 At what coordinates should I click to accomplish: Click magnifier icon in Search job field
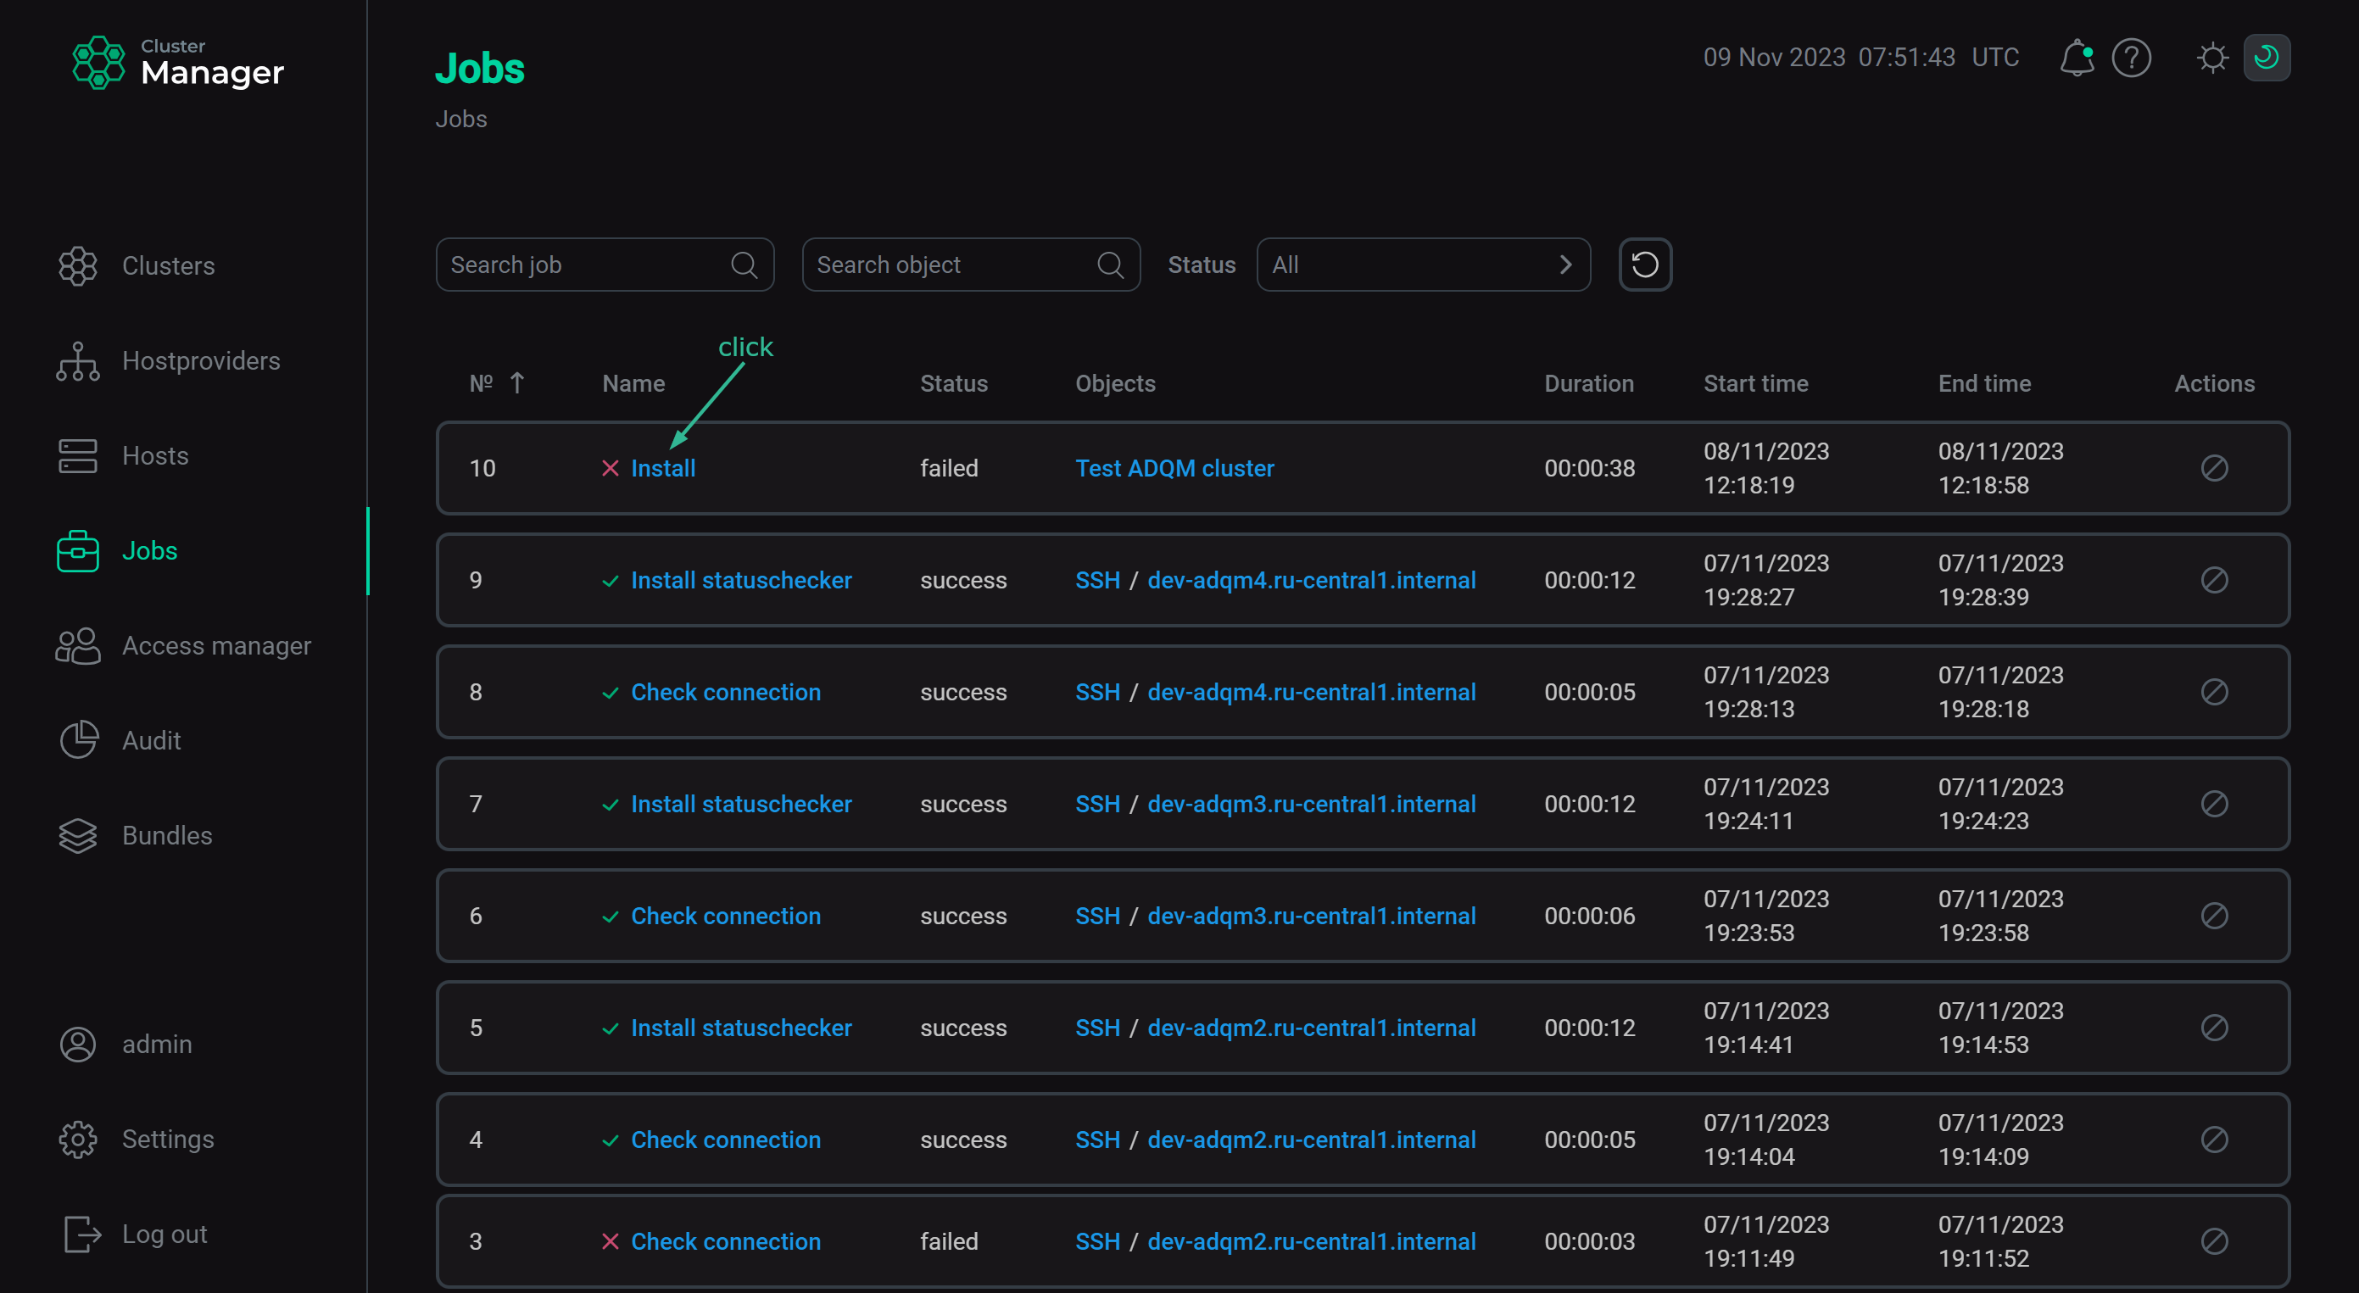745,265
